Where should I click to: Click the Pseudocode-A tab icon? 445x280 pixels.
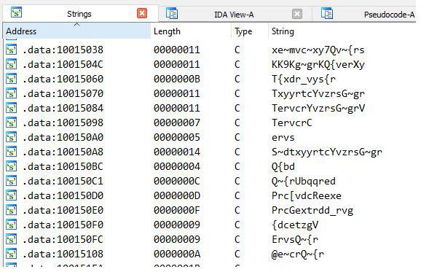click(x=327, y=13)
